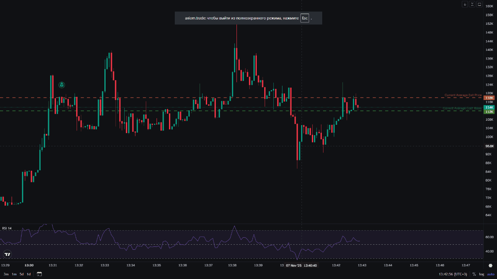
Task: Open the go-to-date calendar icon
Action: (x=39, y=274)
